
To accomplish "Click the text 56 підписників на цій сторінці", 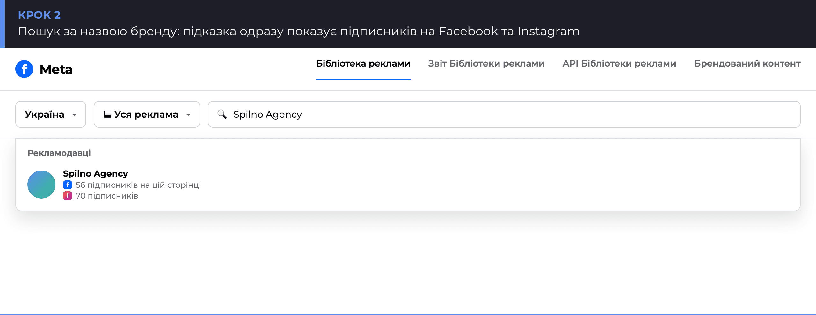I will coord(138,185).
